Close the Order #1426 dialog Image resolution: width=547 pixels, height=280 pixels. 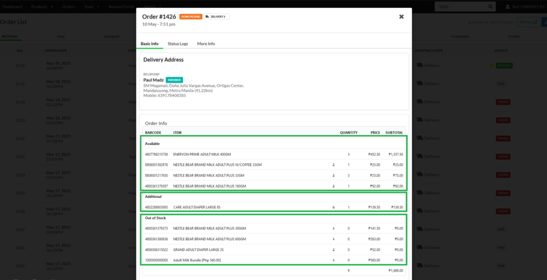coord(401,17)
